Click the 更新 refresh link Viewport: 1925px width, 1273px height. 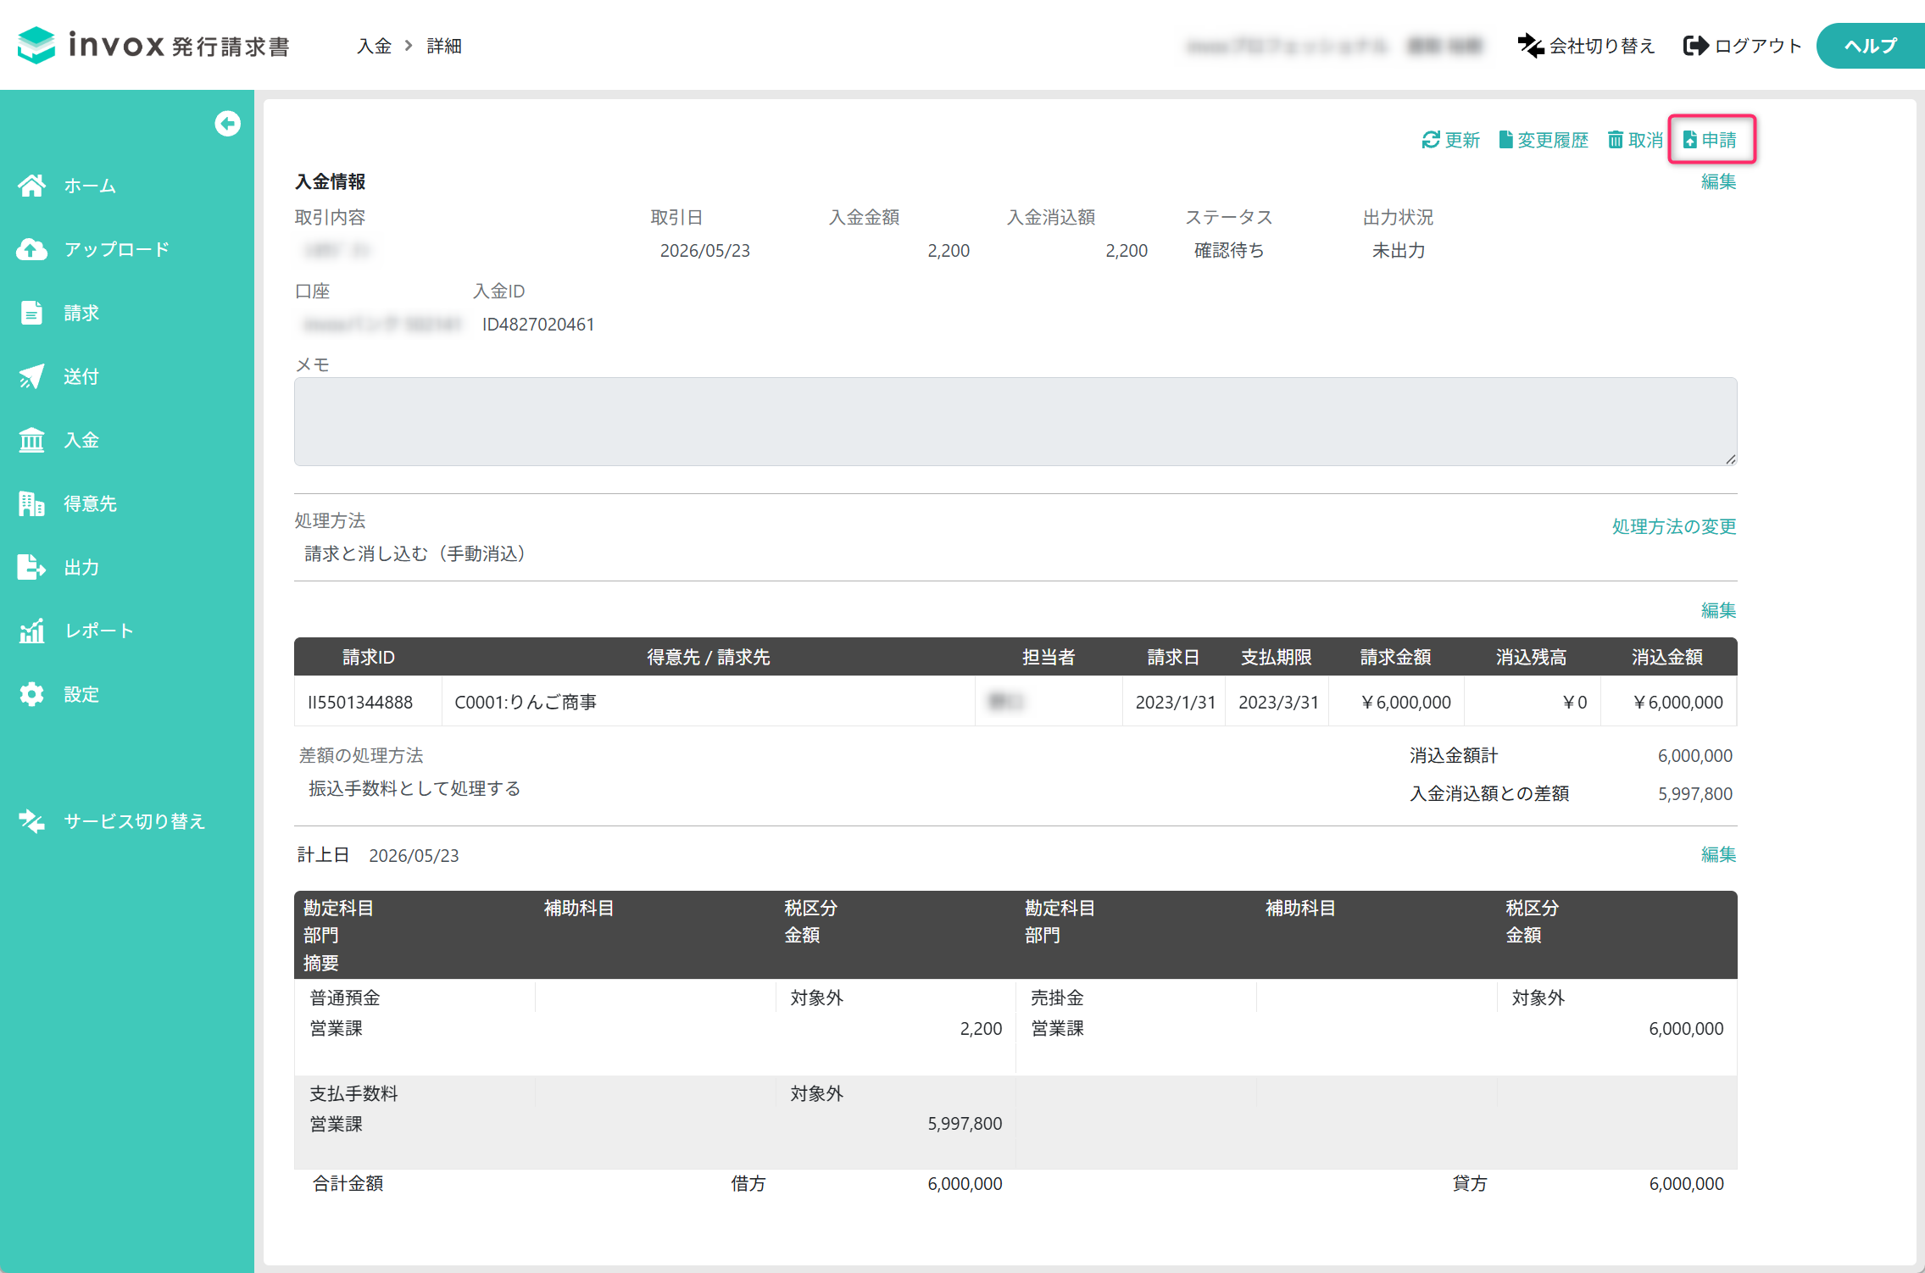pos(1451,140)
